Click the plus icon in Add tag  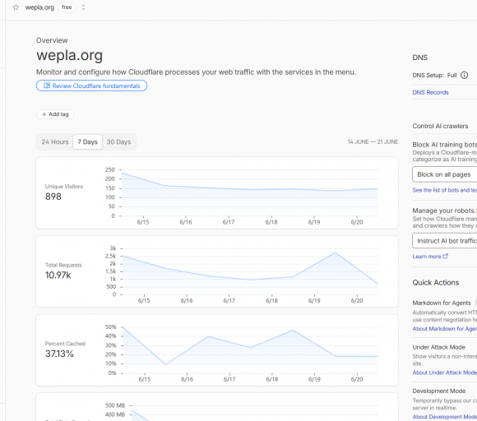point(44,114)
